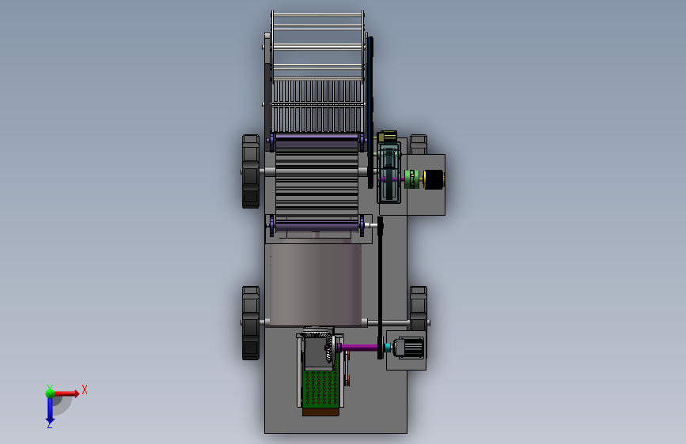The width and height of the screenshot is (686, 444).
Task: Select the olive motor on top of the gearbox
Action: (x=387, y=137)
